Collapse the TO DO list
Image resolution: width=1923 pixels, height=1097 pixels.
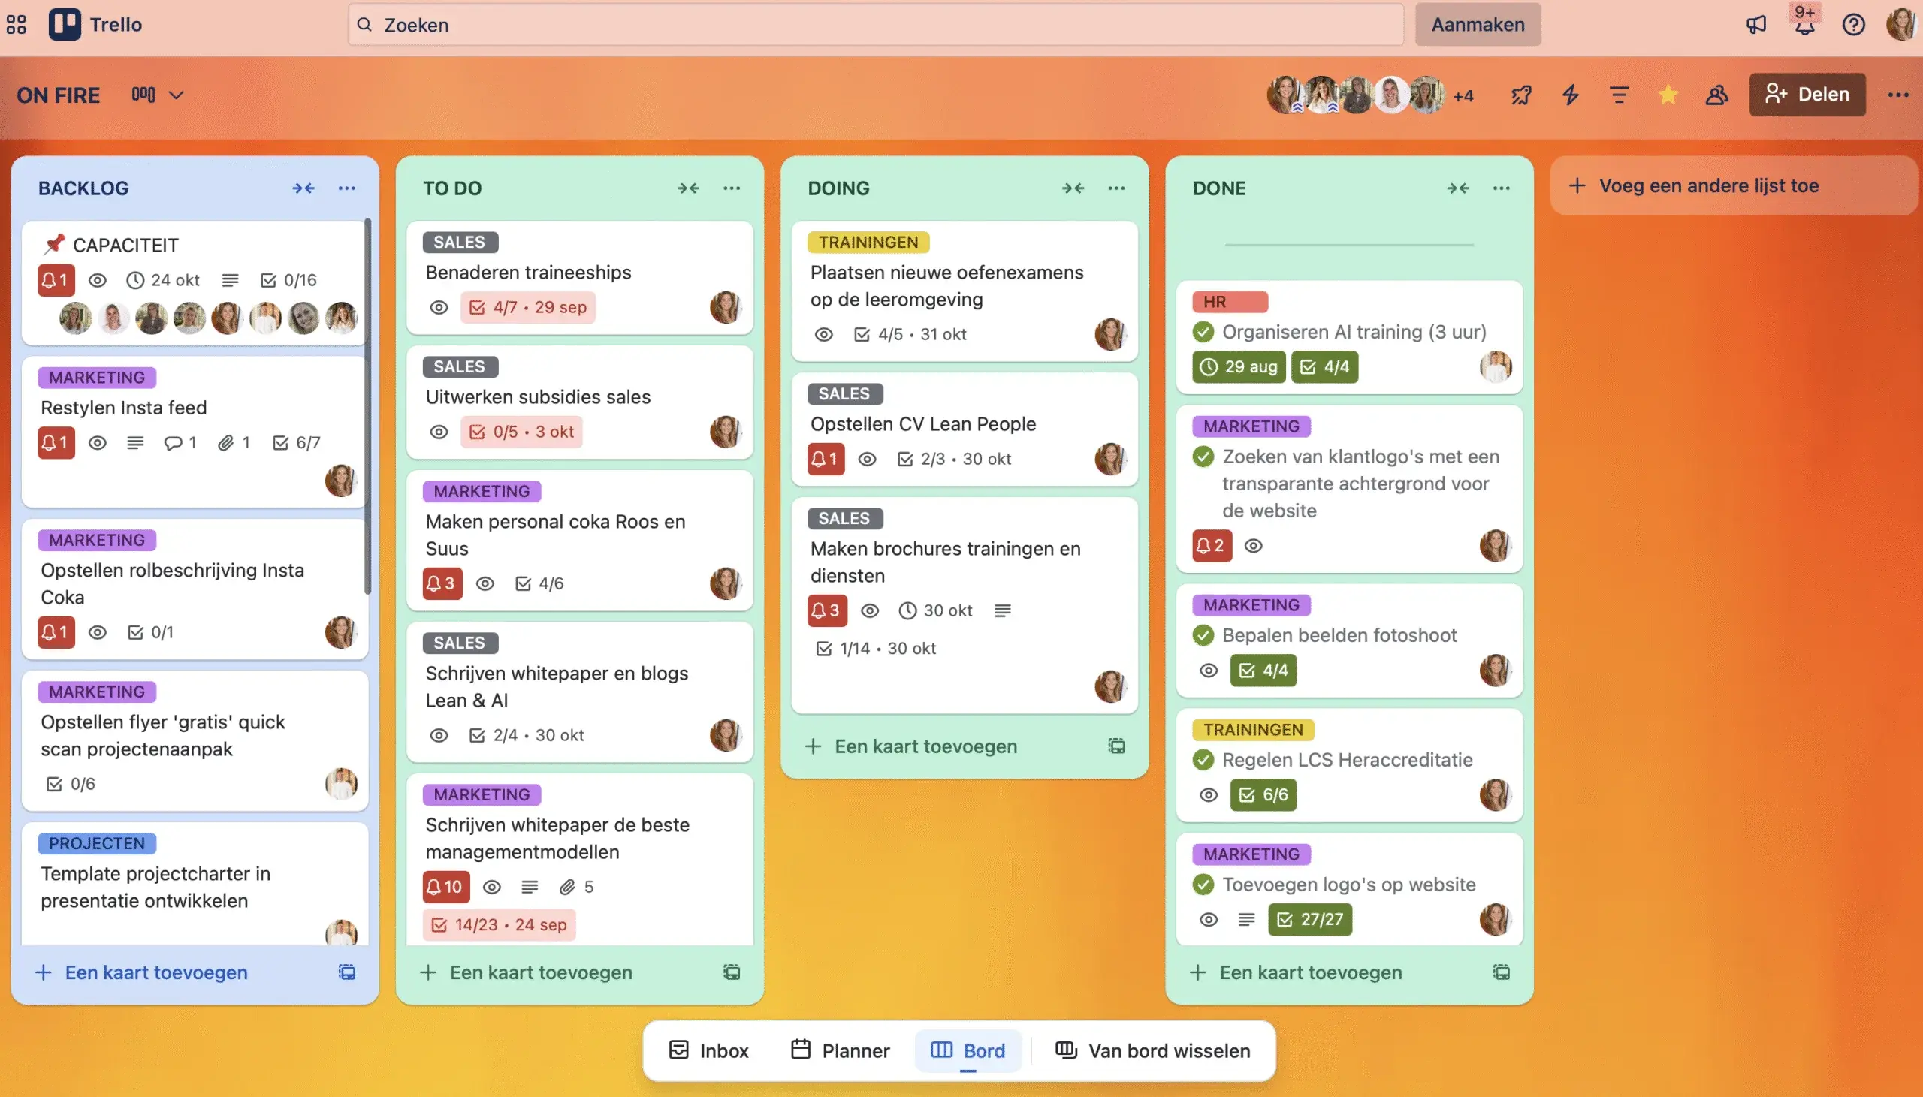coord(688,188)
